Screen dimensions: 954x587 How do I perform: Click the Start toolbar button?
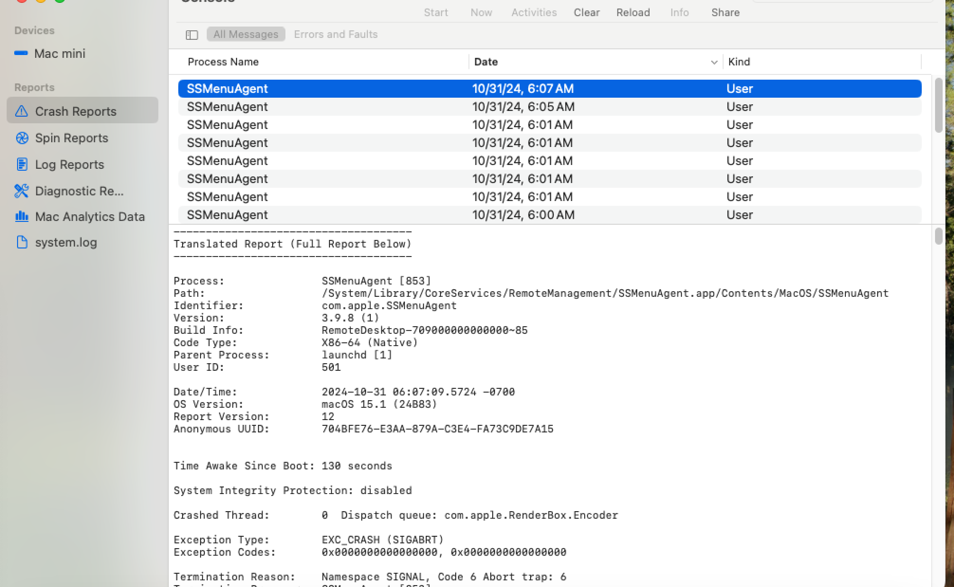coord(436,13)
